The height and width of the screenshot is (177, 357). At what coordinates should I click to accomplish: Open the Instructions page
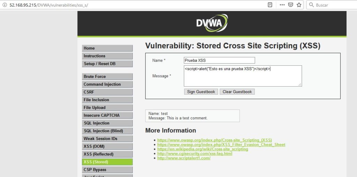point(107,56)
